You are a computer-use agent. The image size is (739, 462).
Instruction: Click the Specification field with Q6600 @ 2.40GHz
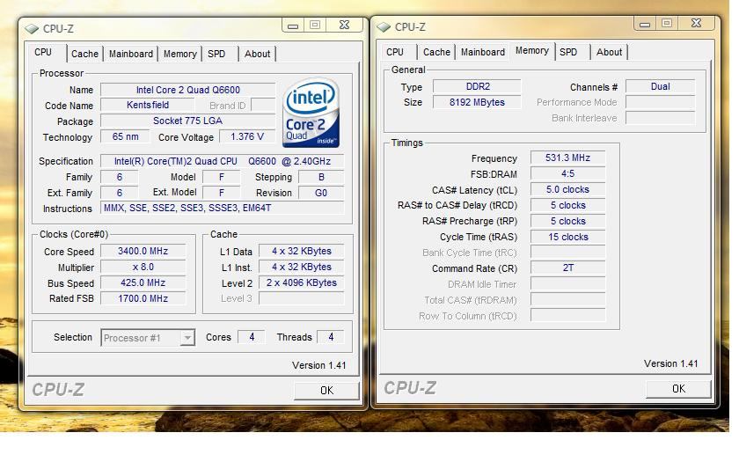[x=223, y=161]
